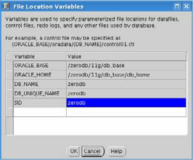
Task: Select the /zerodb/11g/db_base value cell
Action: pos(126,66)
